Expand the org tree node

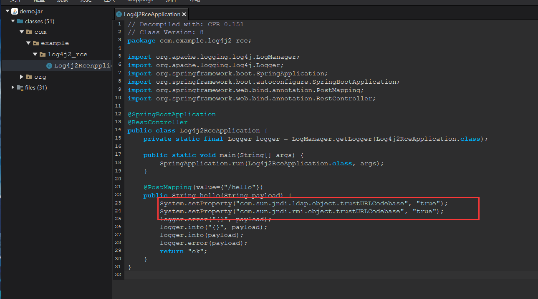(x=21, y=77)
